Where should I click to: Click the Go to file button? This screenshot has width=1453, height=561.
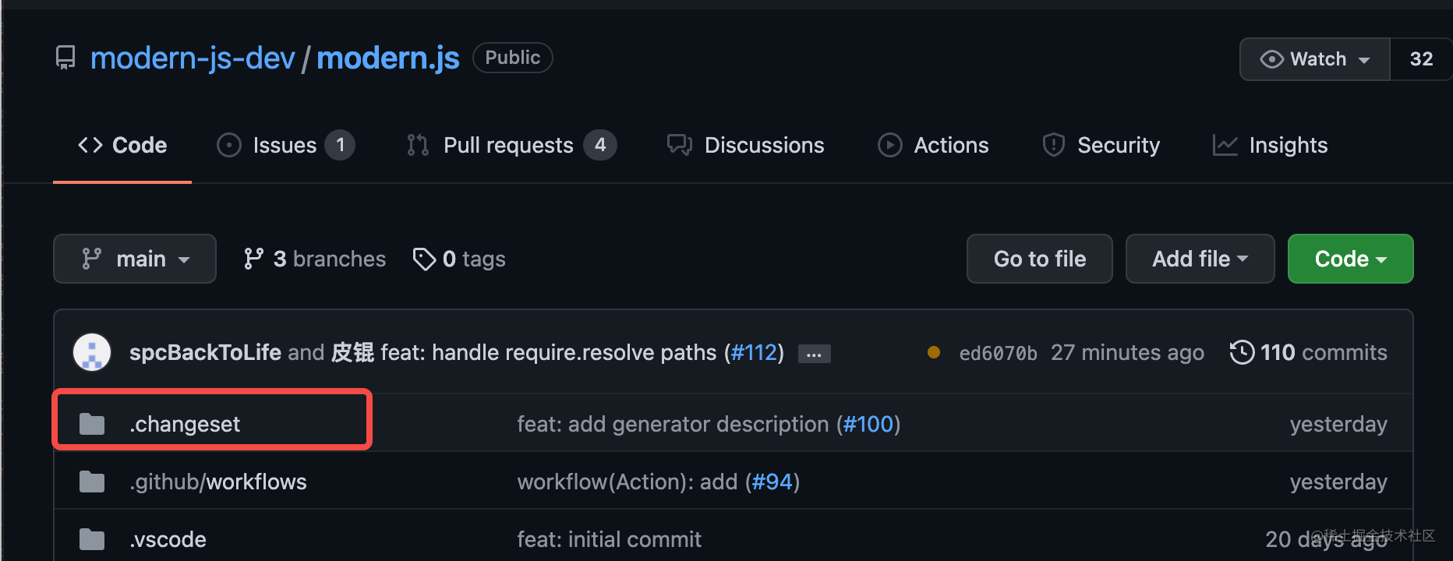(1040, 259)
